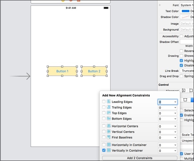Enable the Bottom Edges checkbox
The image size is (194, 161).
pyautogui.click(x=104, y=118)
